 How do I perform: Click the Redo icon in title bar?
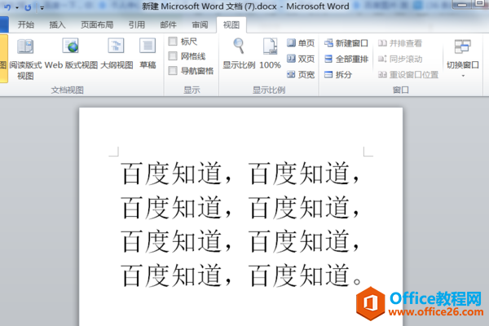(x=28, y=7)
